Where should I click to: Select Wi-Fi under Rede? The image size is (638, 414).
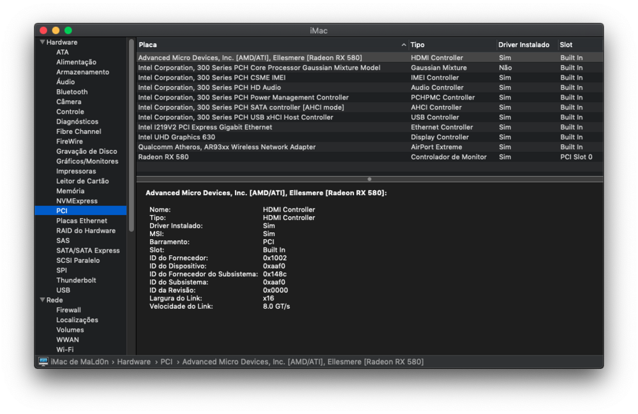click(64, 350)
